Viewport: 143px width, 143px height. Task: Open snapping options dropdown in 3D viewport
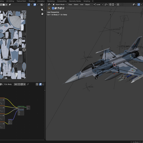(114, 4)
